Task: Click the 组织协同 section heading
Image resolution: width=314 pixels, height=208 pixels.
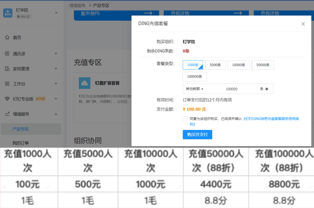Action: (88, 141)
